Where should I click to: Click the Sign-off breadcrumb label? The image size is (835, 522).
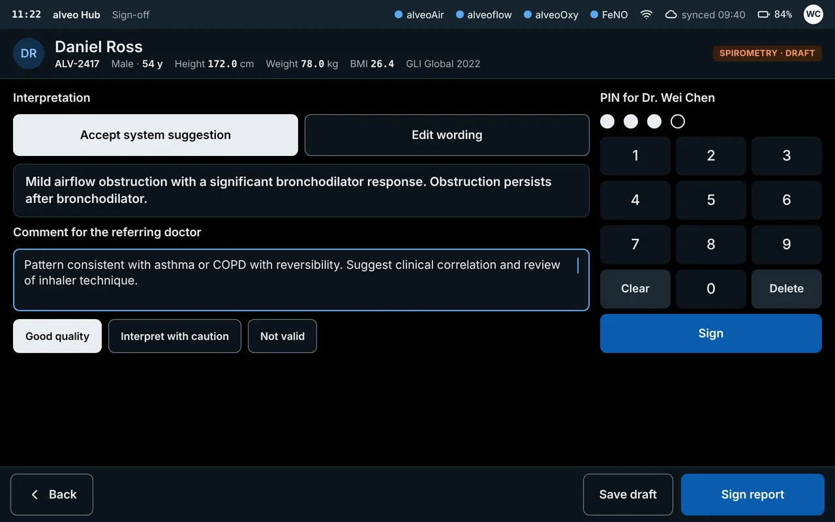(x=130, y=14)
